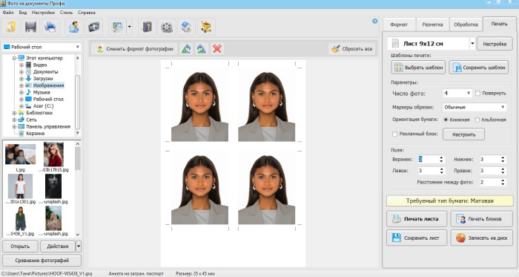Viewport: 519px width, 277px height.
Task: Open the dropdown arrow beside the monitor icon
Action: click(x=130, y=27)
